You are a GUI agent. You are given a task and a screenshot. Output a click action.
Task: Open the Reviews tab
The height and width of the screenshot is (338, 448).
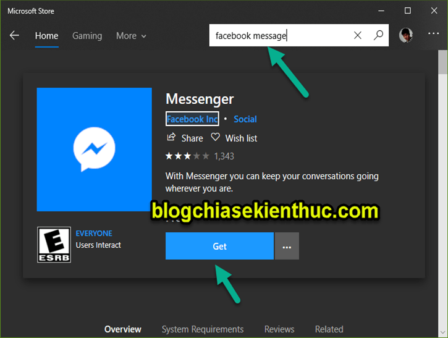[x=279, y=329]
